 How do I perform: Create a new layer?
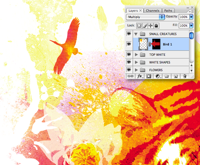[176, 76]
